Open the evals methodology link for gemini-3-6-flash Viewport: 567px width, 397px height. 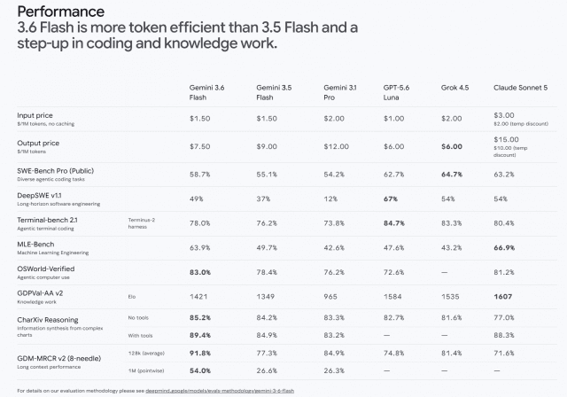click(x=220, y=391)
